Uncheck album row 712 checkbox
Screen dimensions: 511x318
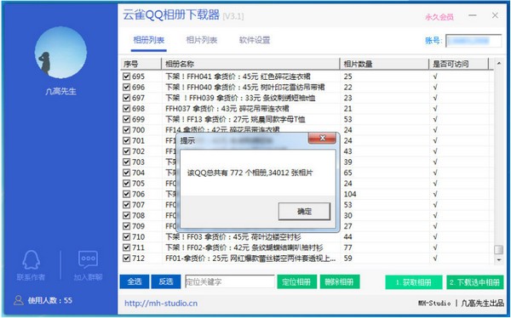126,258
